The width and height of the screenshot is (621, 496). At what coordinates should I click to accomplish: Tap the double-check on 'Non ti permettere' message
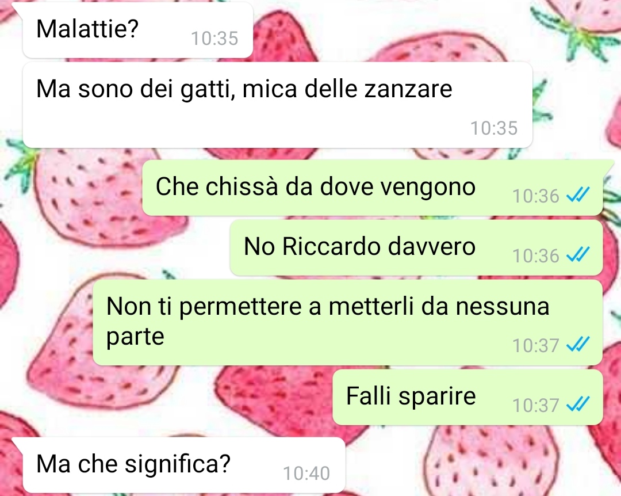click(x=578, y=344)
